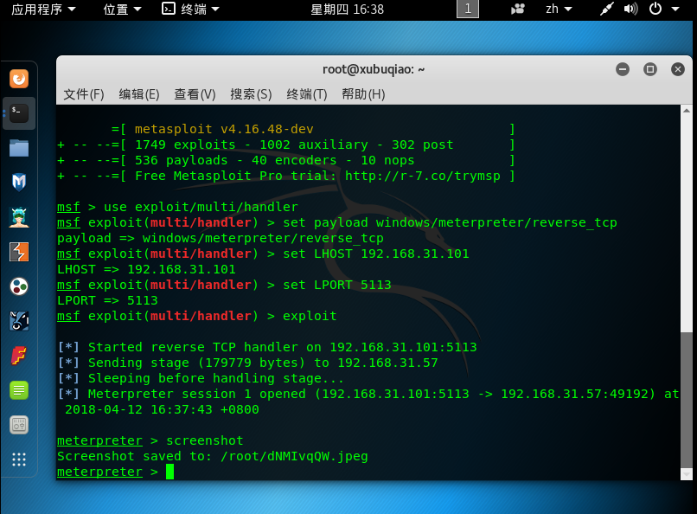Image resolution: width=697 pixels, height=514 pixels.
Task: Click the 'LPORT => 5113' output line
Action: tap(107, 300)
